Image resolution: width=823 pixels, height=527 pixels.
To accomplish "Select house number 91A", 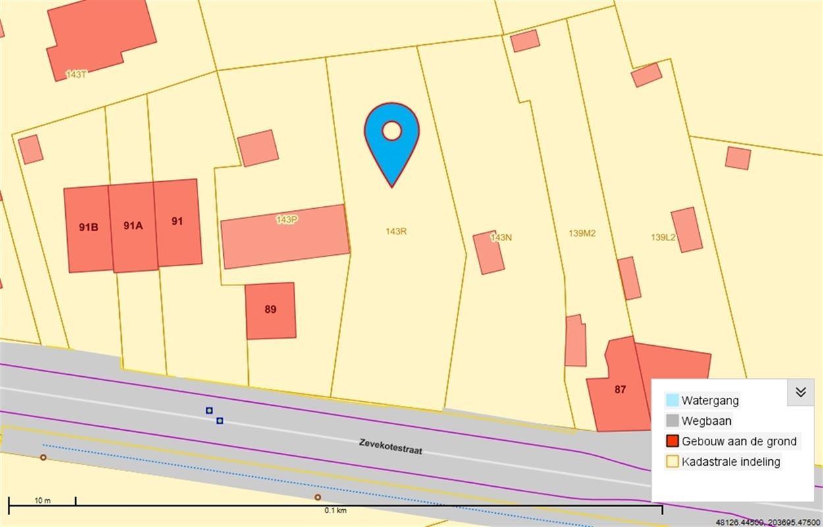I will point(132,225).
